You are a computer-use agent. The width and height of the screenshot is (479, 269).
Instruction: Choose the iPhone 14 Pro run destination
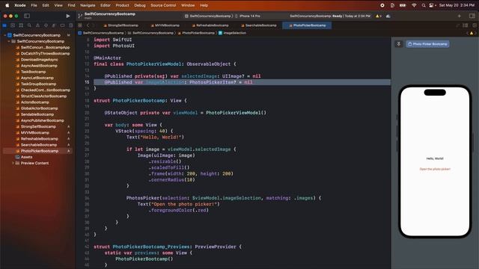click(x=248, y=16)
